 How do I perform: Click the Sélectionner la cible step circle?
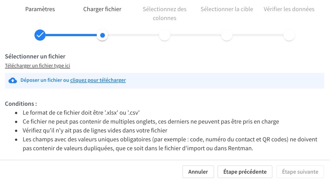[x=227, y=35]
